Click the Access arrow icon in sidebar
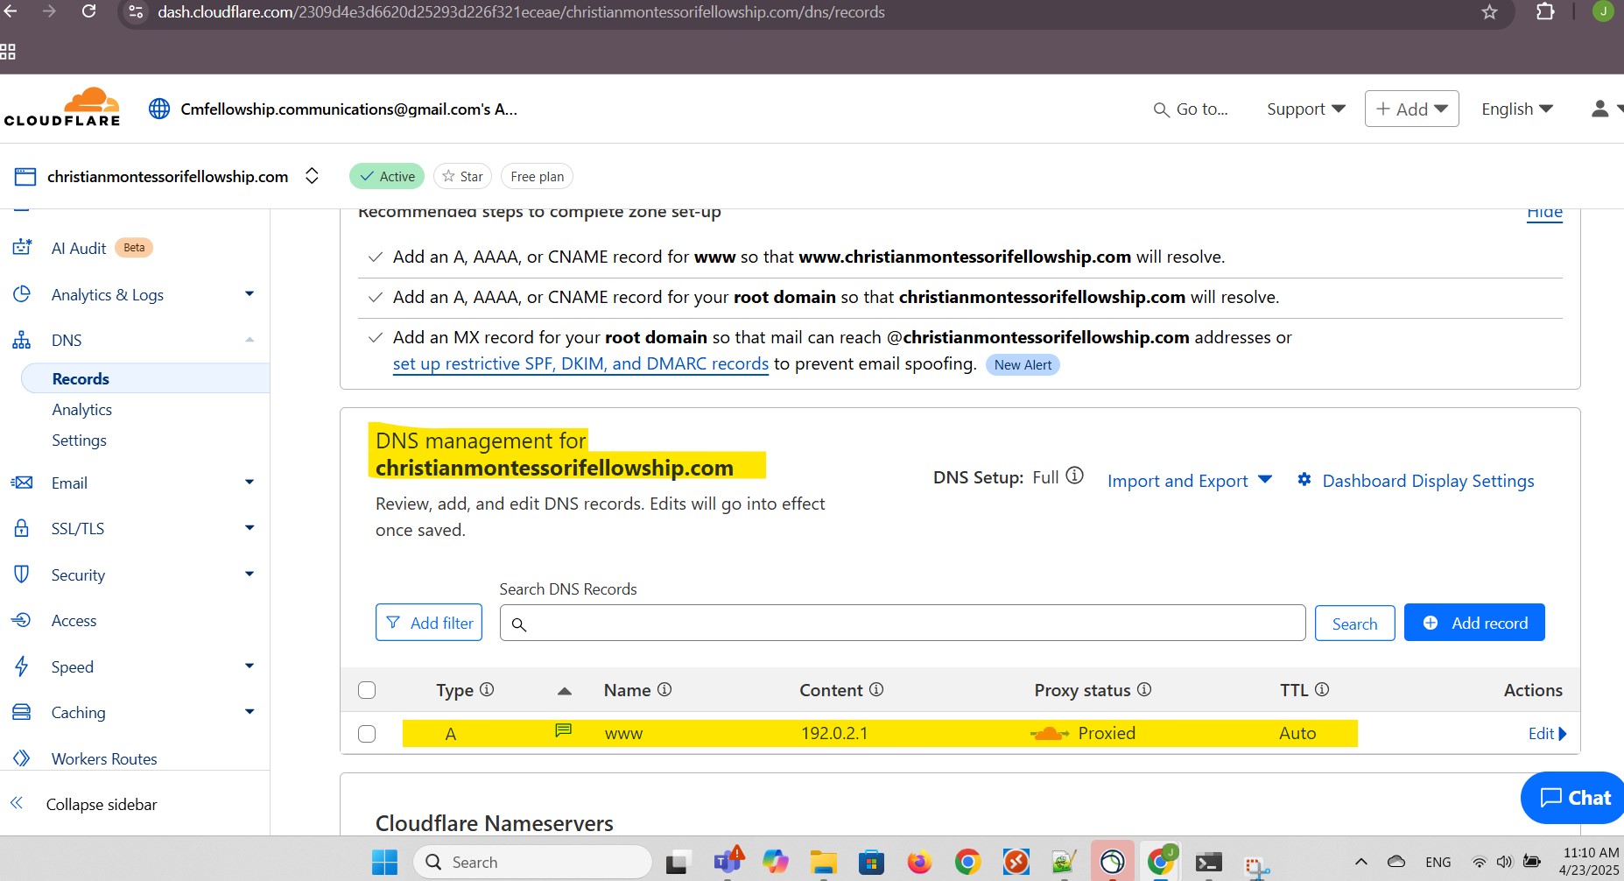1624x881 pixels. 22,620
